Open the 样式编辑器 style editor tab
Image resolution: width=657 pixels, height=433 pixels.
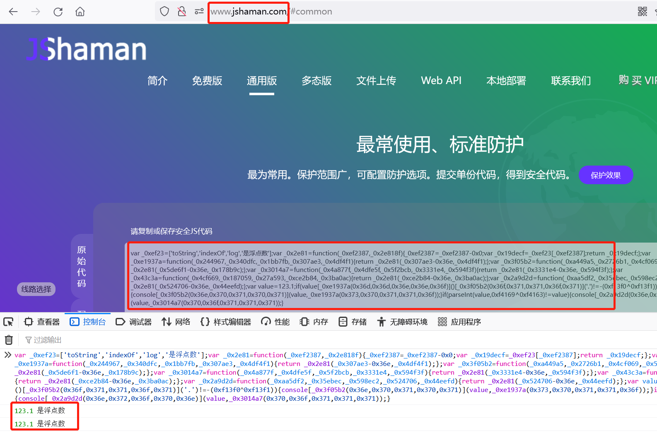tap(226, 322)
